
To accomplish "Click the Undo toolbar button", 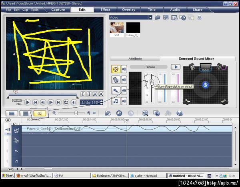I will point(119,113).
